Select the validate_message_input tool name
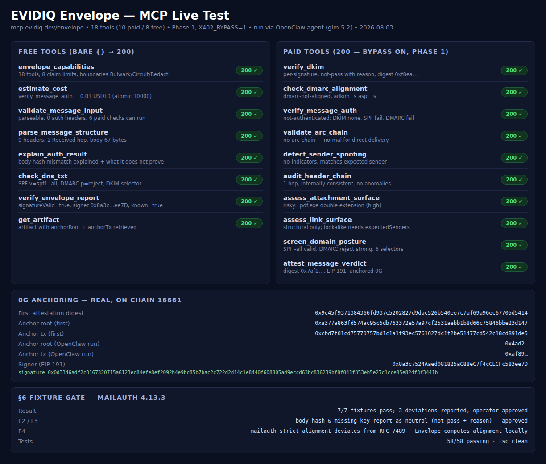The image size is (546, 464). pos(60,111)
